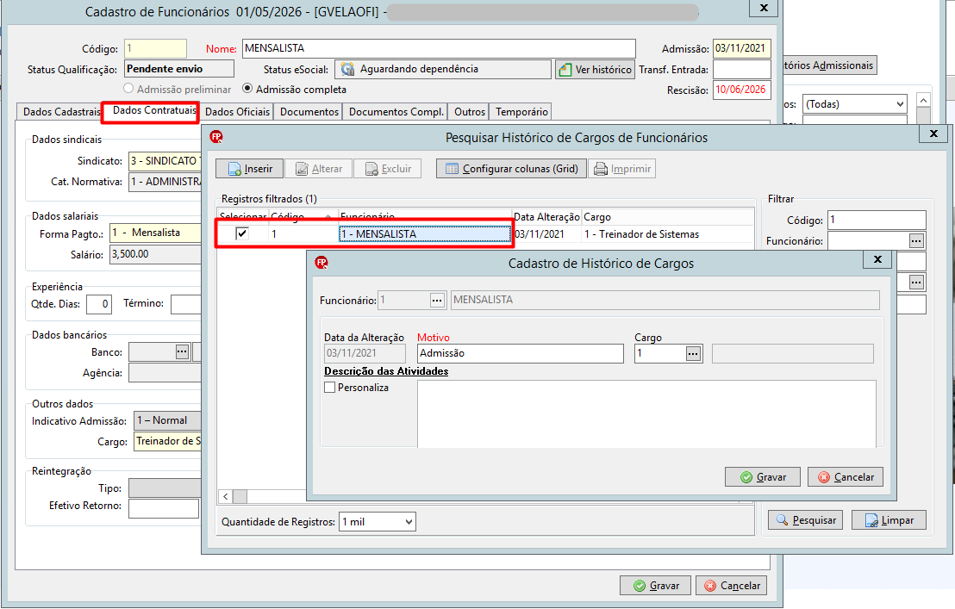Viewport: 955px width, 609px height.
Task: Click Configurar colunas (Grid) button
Action: pyautogui.click(x=511, y=169)
